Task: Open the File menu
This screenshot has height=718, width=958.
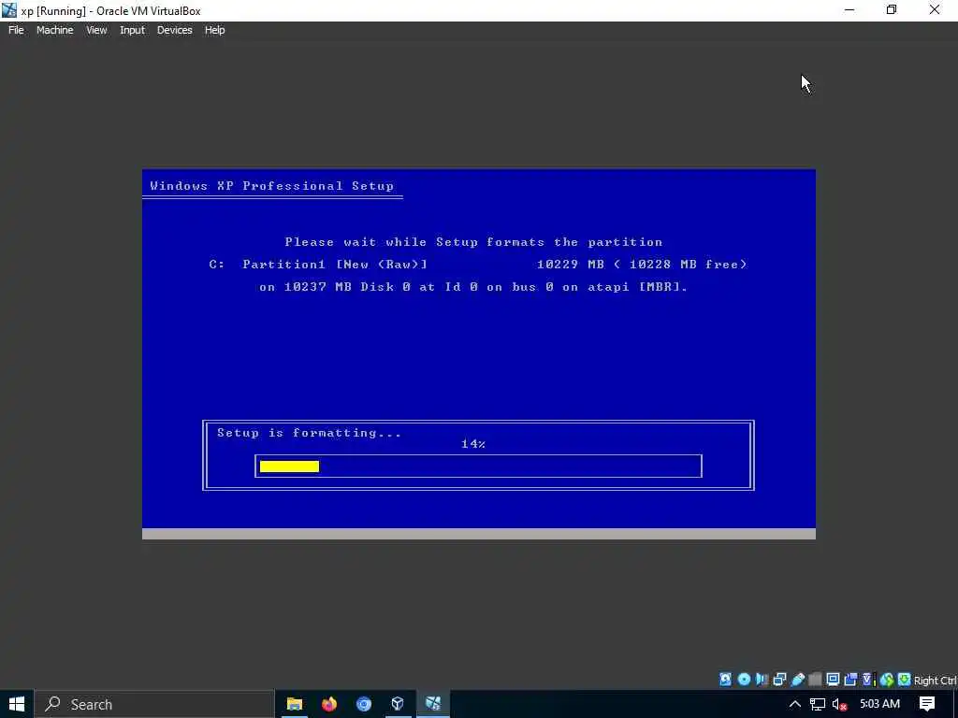Action: (x=16, y=30)
